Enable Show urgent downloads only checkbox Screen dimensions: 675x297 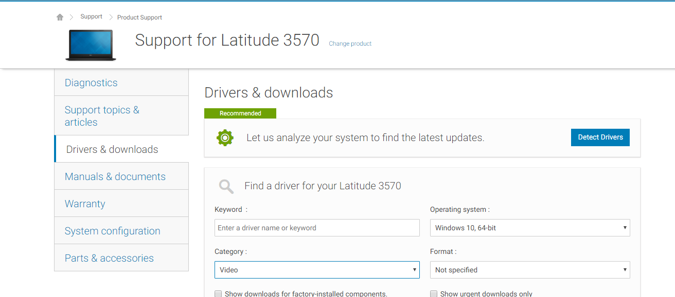[x=434, y=294]
